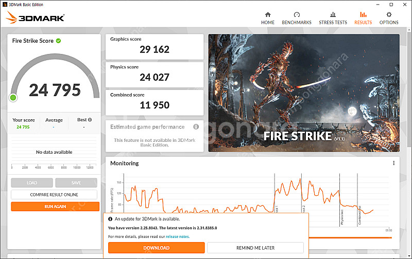The image size is (412, 259).
Task: Go to the HOME tab
Action: 268,18
